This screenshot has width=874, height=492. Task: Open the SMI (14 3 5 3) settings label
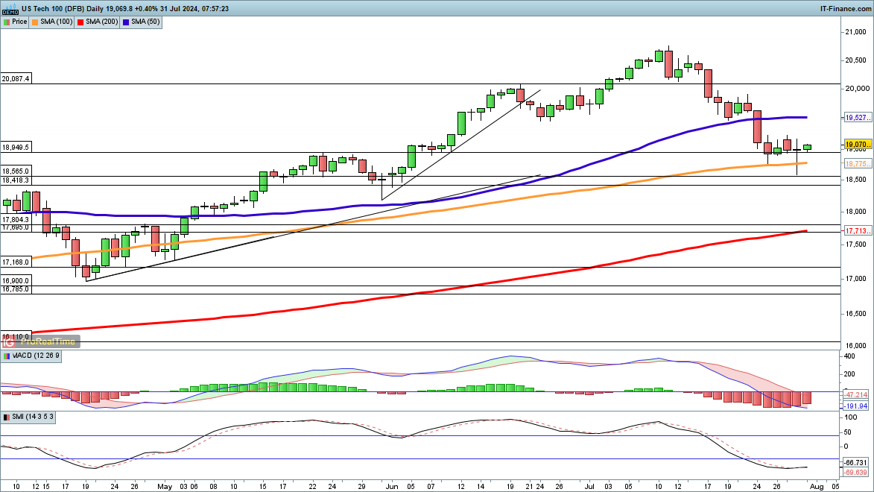pyautogui.click(x=33, y=417)
